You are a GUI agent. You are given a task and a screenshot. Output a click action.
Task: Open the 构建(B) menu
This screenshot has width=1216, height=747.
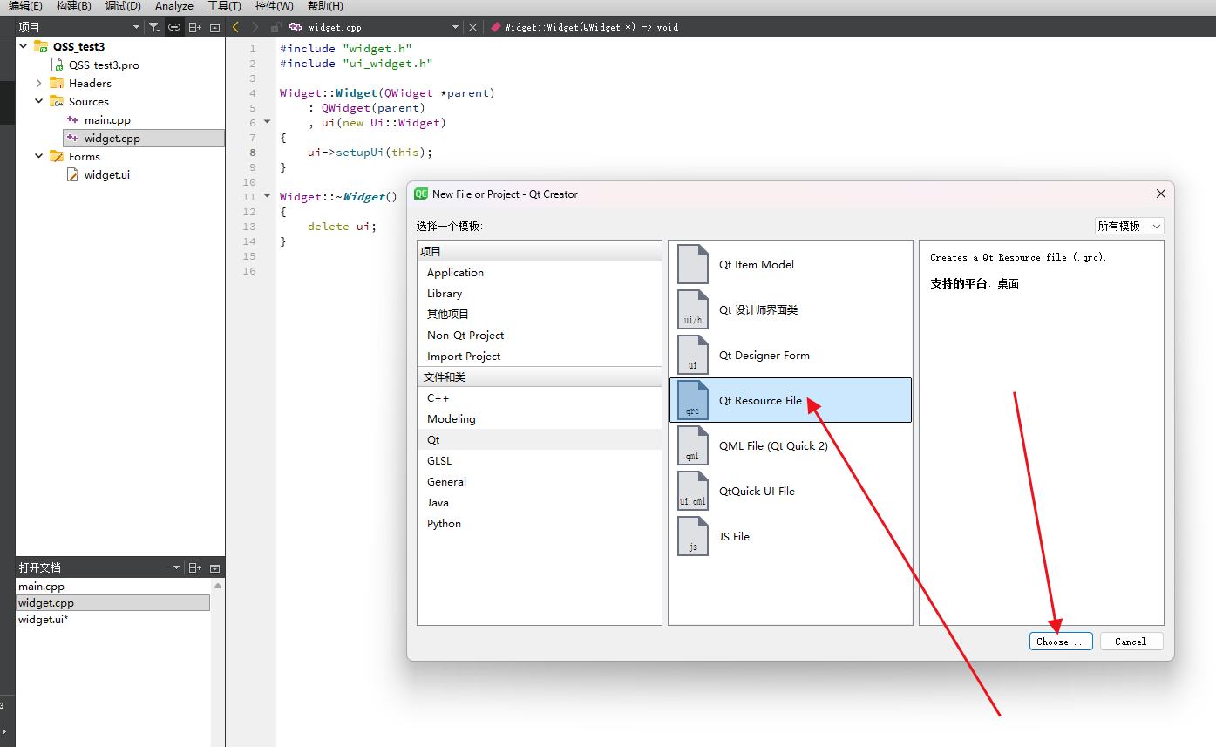click(73, 6)
